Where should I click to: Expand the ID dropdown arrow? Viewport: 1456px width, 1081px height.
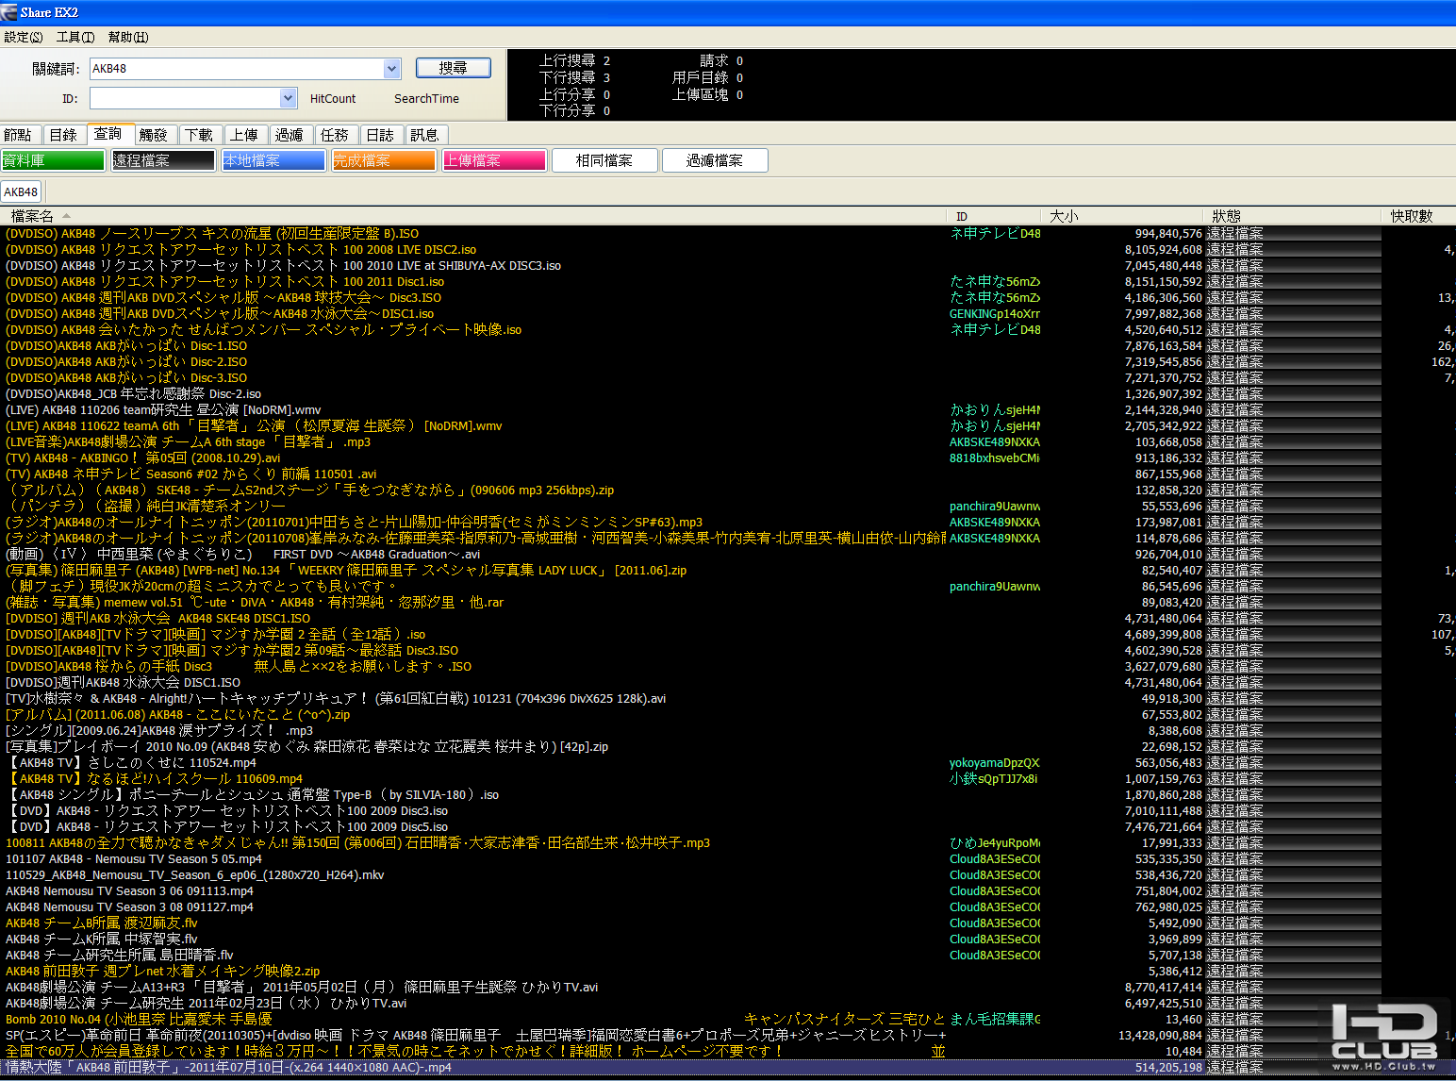(289, 98)
